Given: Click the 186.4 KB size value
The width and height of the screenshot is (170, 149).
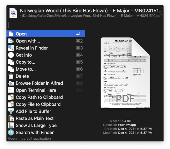Looking at the screenshot, I should click(x=125, y=121).
